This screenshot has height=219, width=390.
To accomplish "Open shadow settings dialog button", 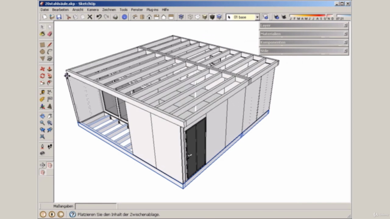I will [276, 17].
